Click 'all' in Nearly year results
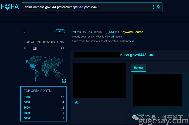Screen dimensions: 189x125 tap(112, 37)
